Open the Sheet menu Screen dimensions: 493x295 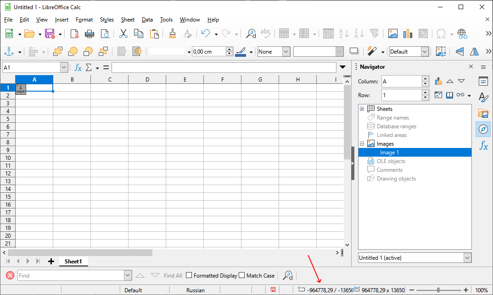click(128, 19)
